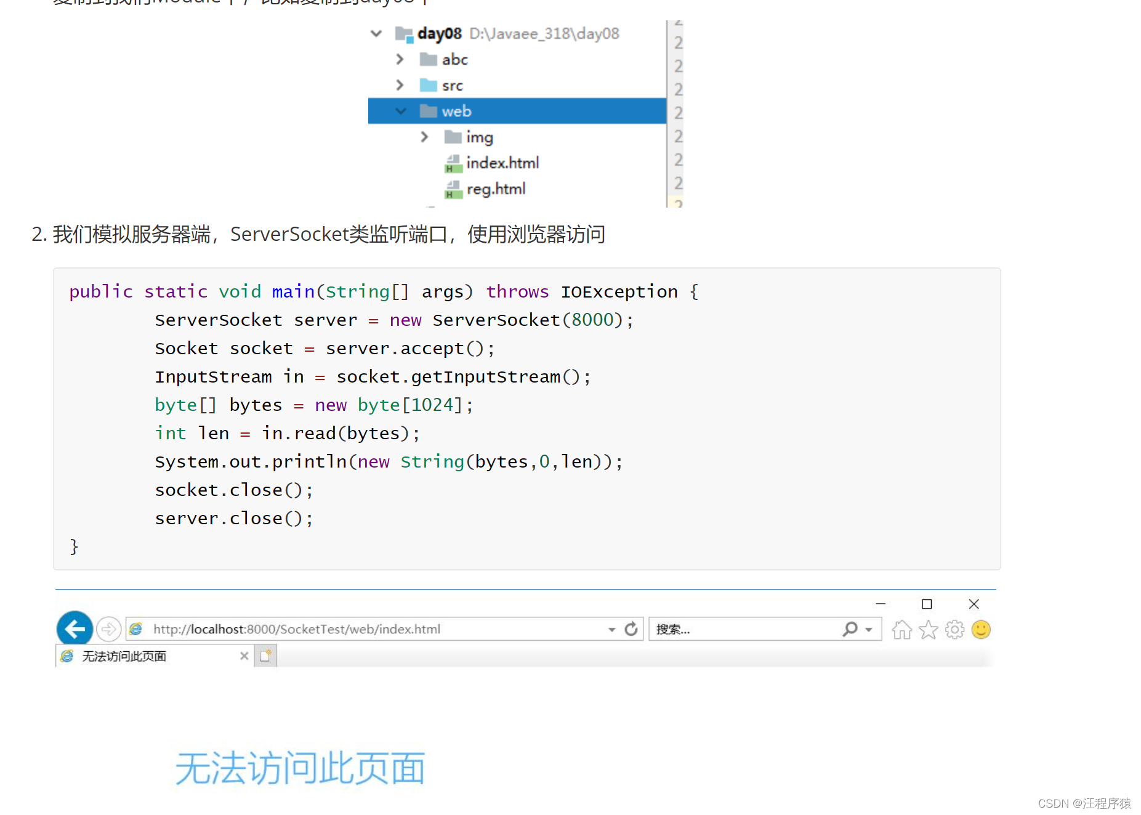Select index.html in the tree
Image resolution: width=1141 pixels, height=815 pixels.
(x=502, y=163)
